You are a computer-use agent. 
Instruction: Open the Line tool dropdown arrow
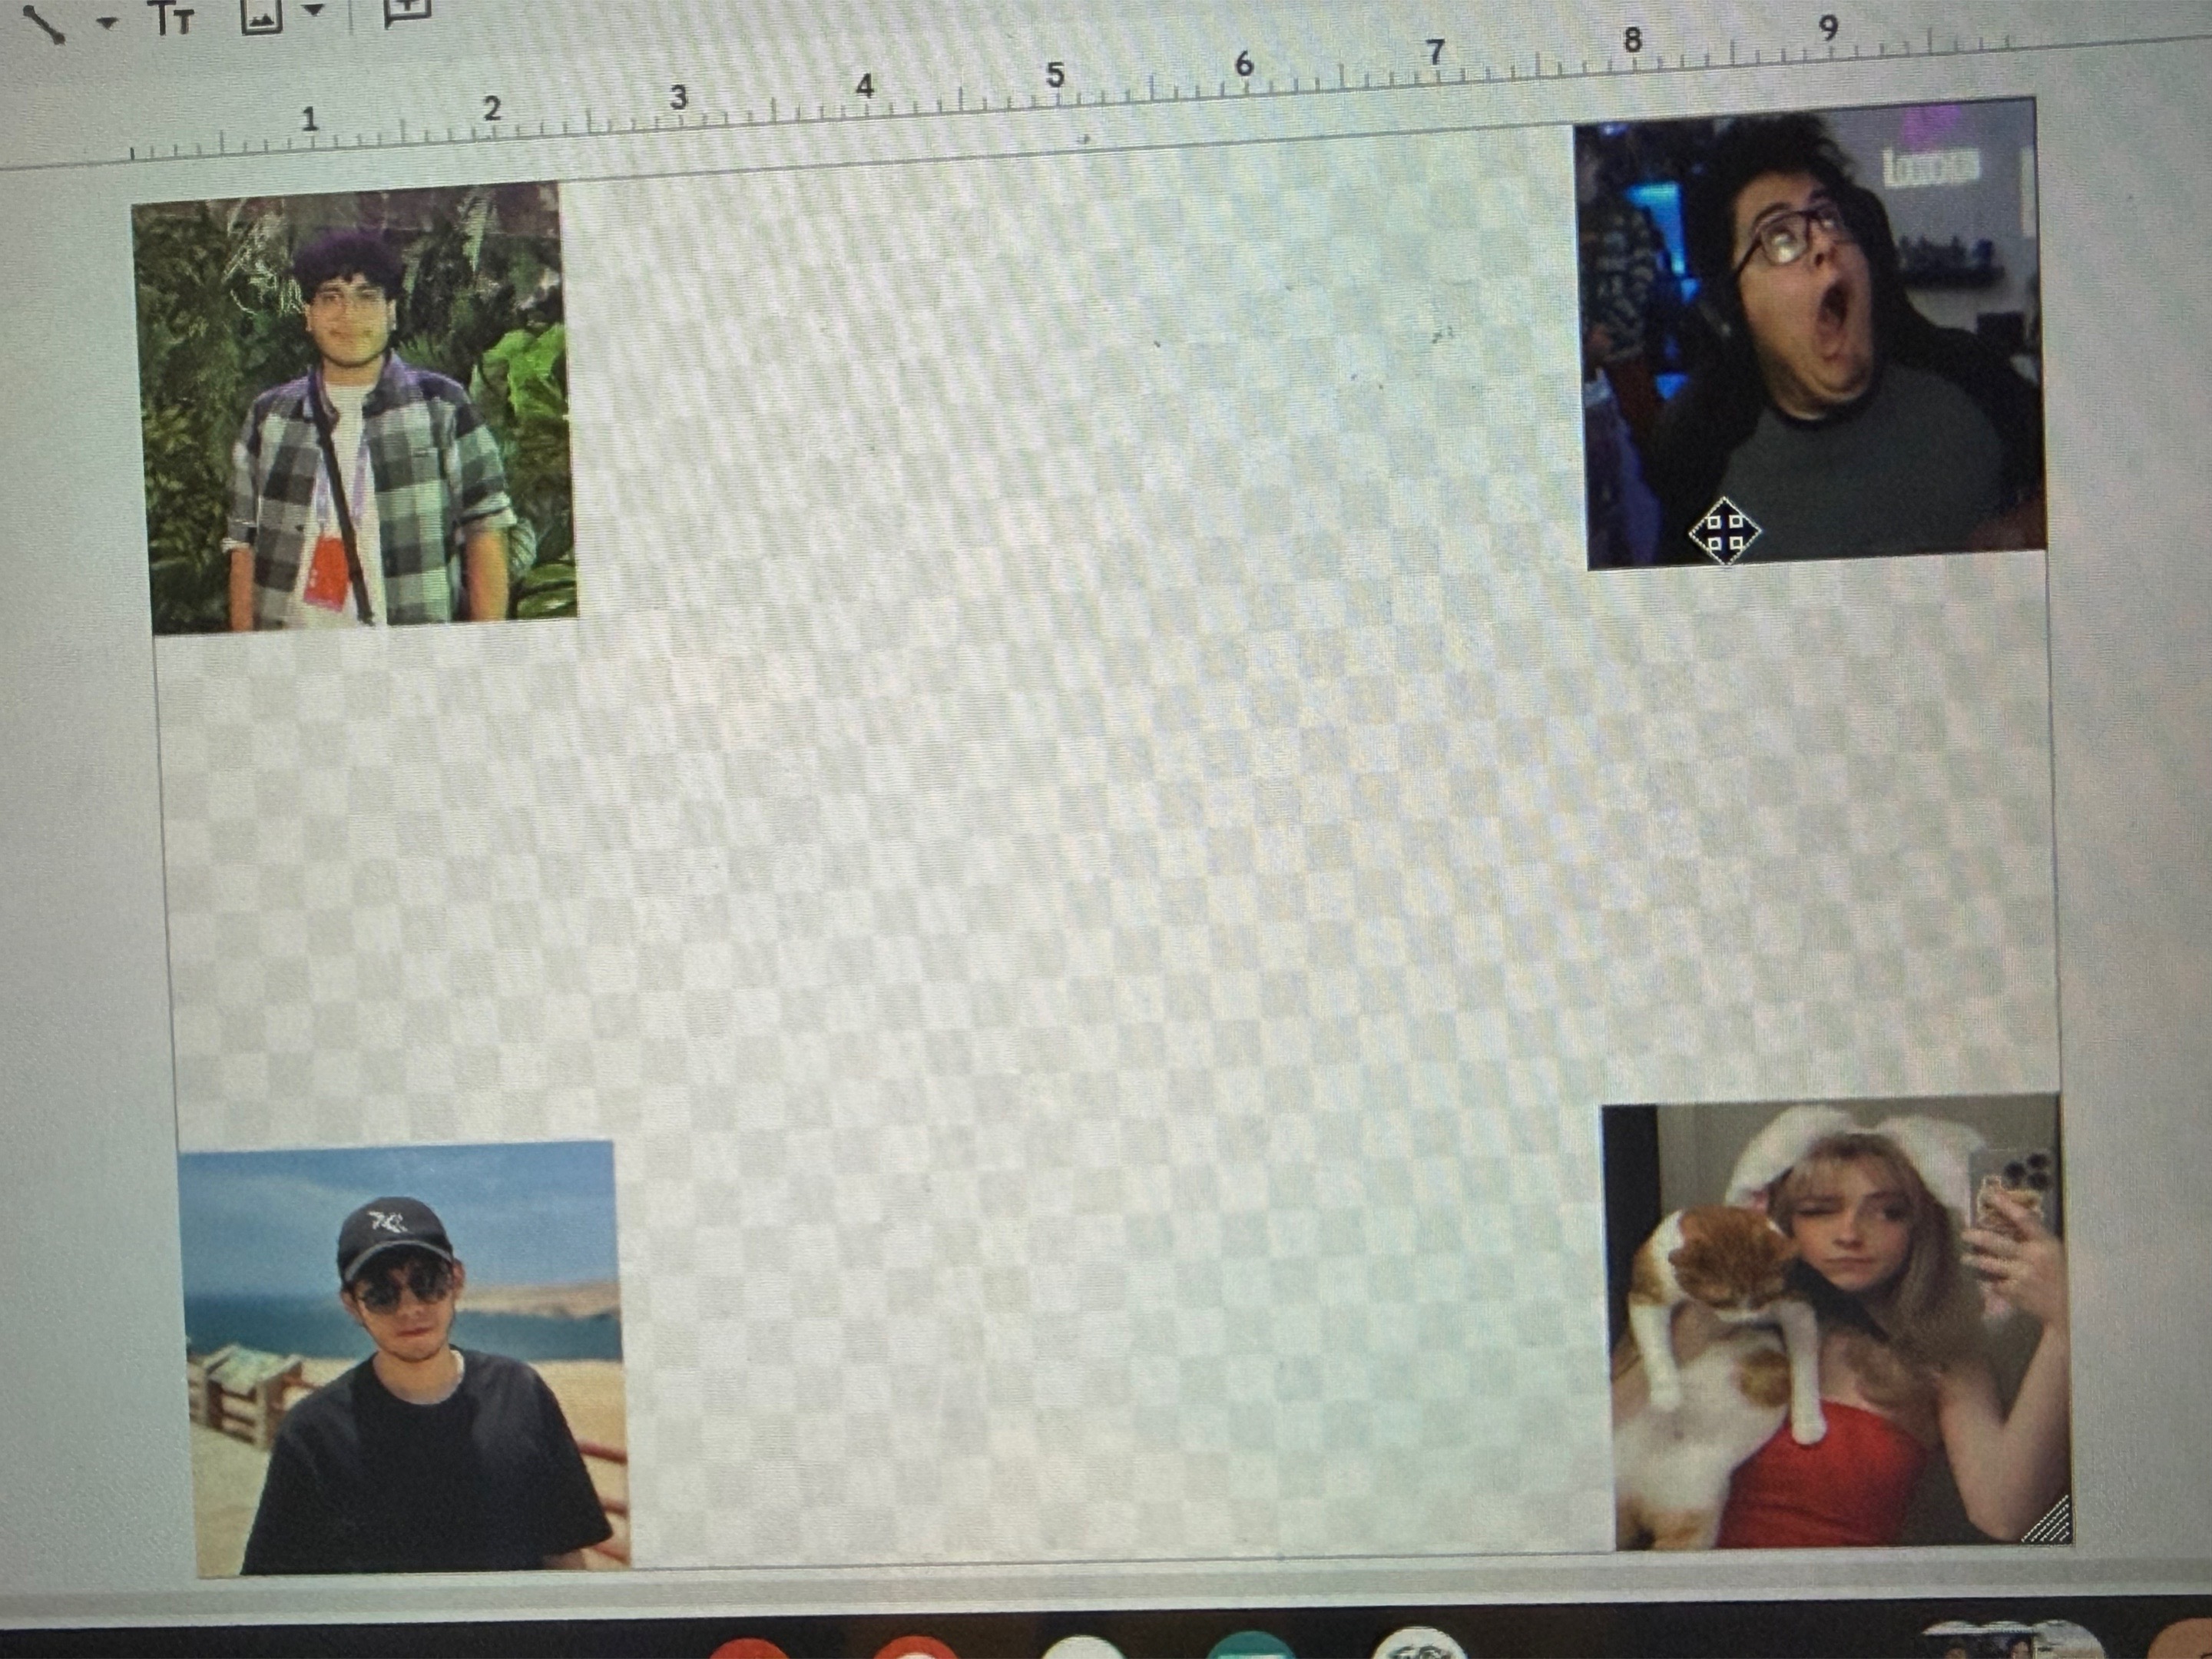click(x=108, y=22)
